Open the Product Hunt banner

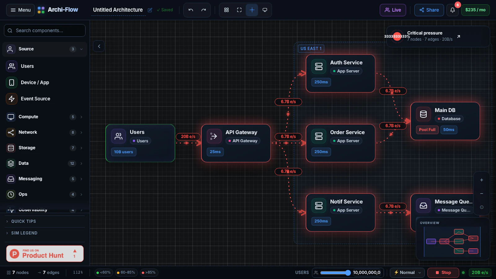[45, 254]
